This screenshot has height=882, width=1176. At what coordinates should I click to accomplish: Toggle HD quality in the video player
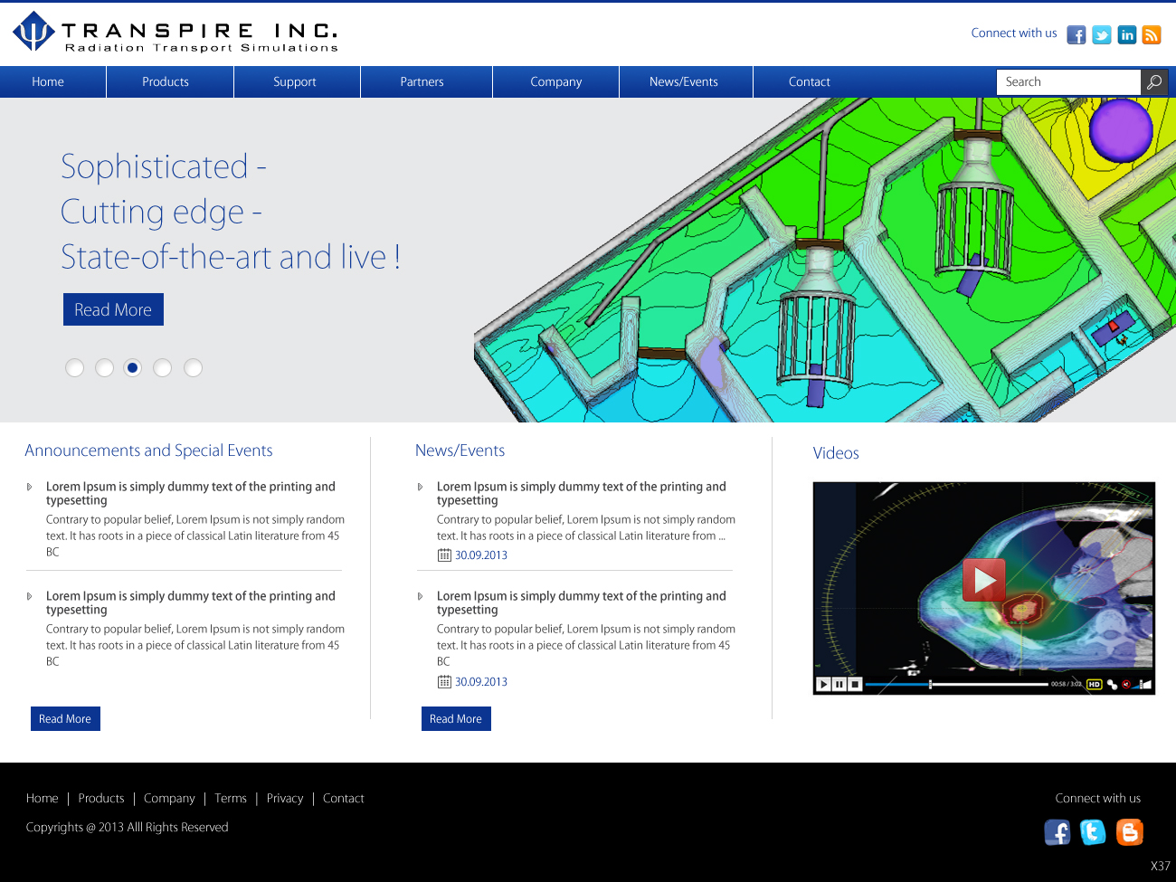[x=1094, y=684]
